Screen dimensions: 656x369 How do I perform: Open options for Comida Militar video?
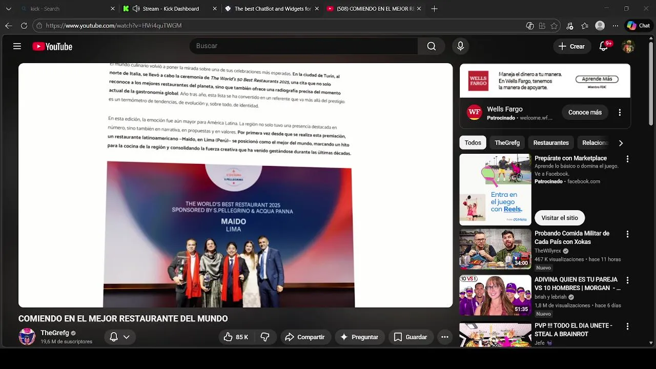pos(627,234)
